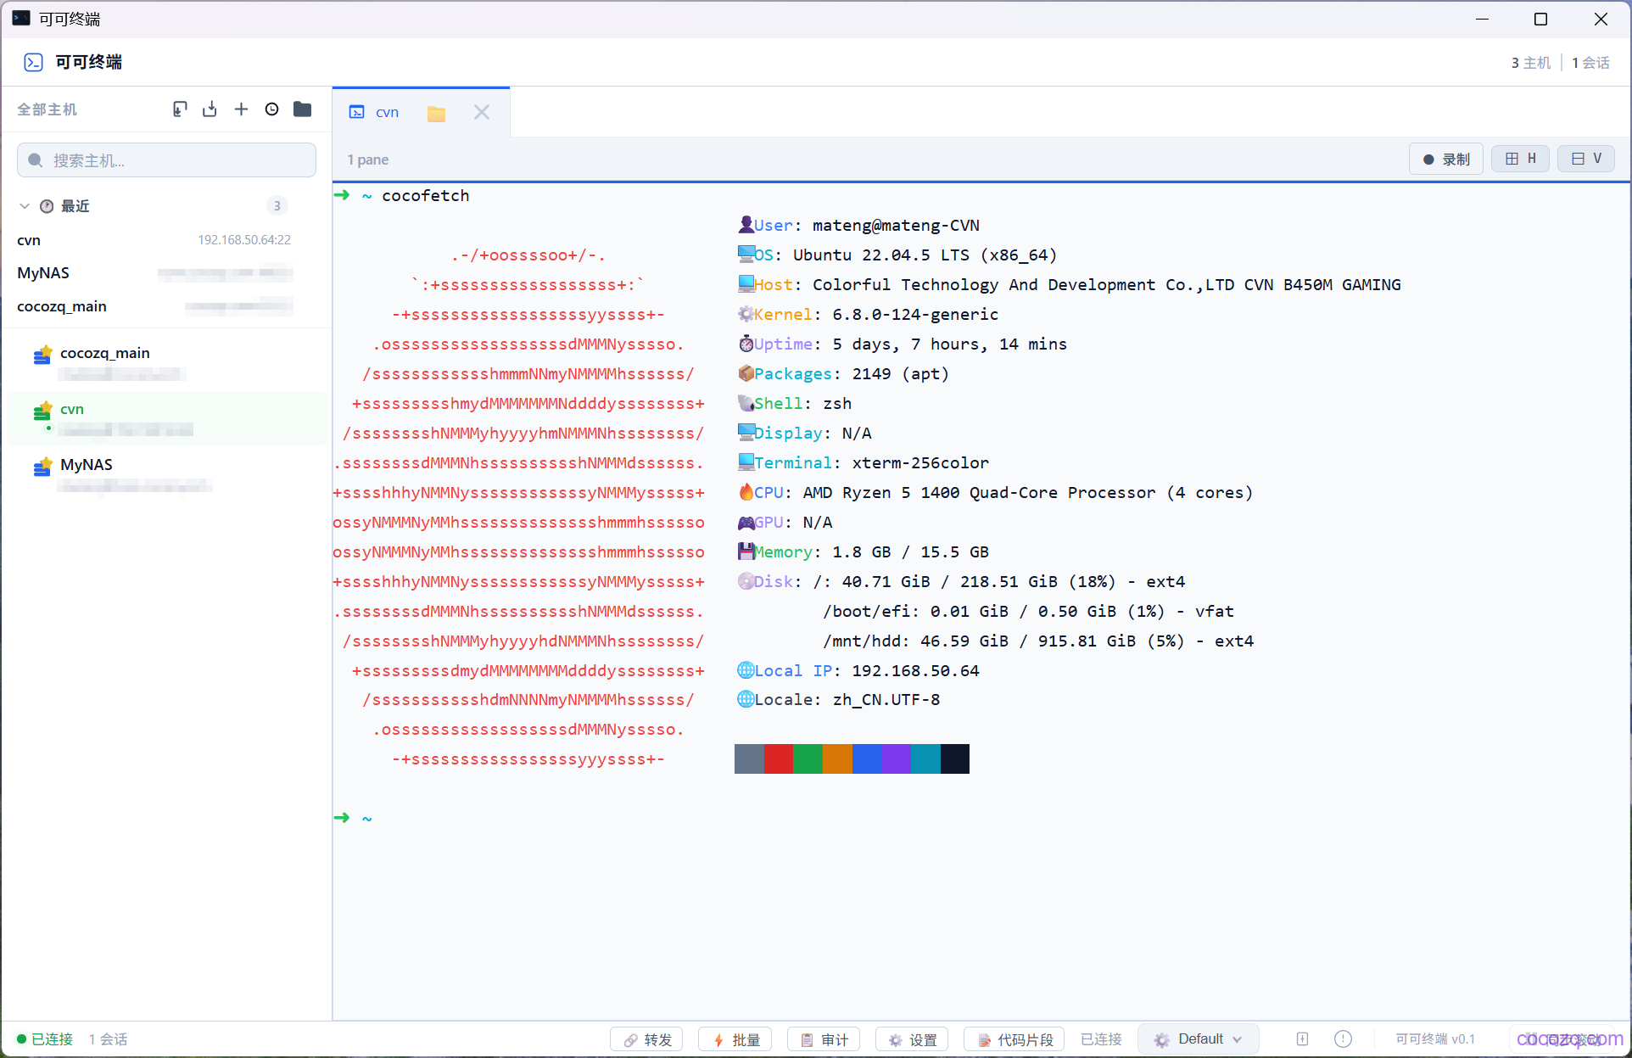
Task: Click the CPU AMD Ryzen 5 1400 line
Action: [994, 492]
